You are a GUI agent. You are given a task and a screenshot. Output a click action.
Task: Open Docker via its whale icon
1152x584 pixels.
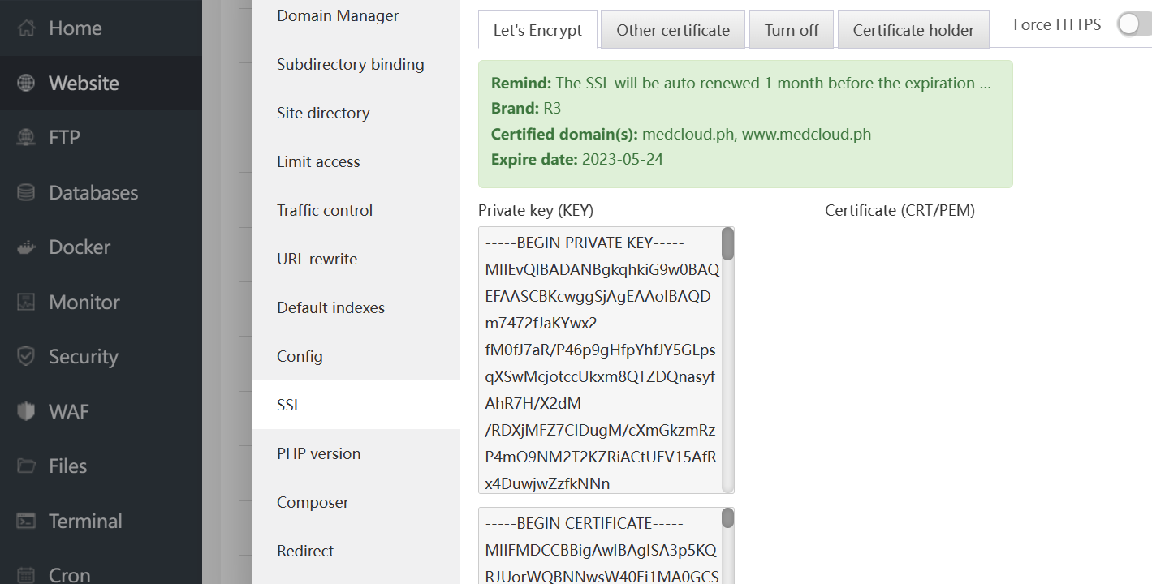click(27, 247)
